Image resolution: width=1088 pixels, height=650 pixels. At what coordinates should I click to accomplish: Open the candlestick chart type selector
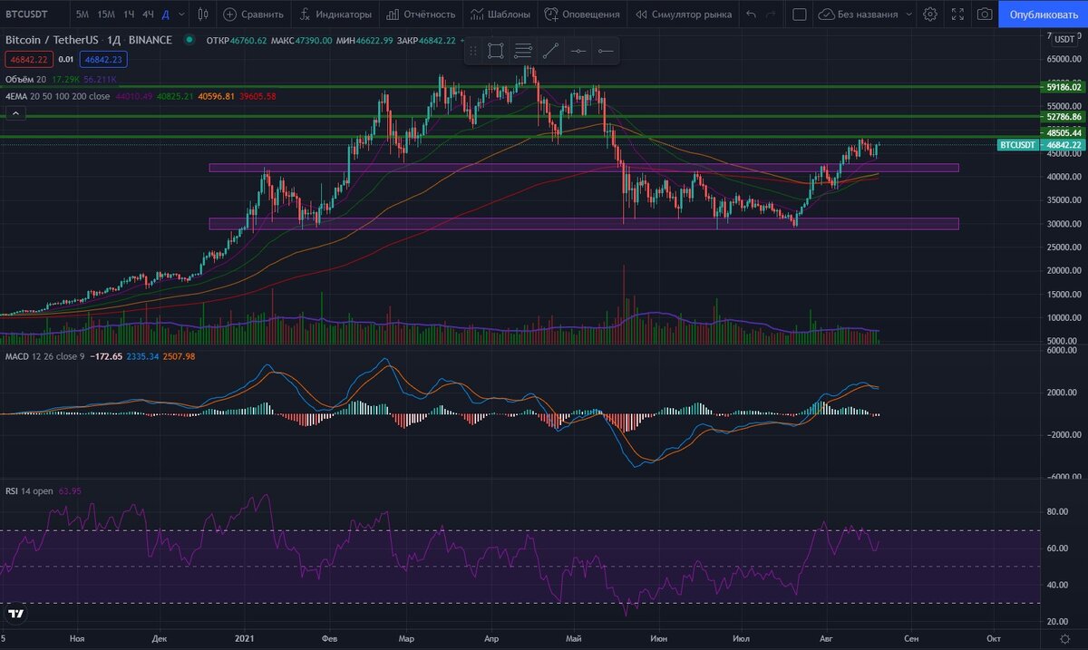pos(202,15)
